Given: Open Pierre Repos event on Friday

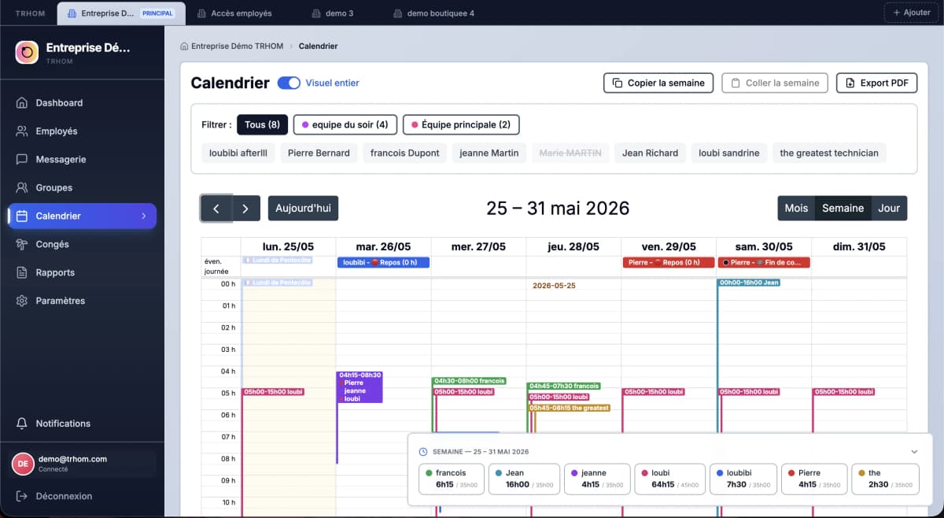Looking at the screenshot, I should 669,262.
